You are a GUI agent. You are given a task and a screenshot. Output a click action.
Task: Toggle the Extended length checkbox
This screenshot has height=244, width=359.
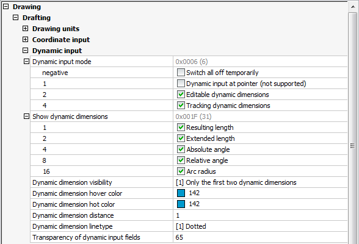tap(181, 138)
